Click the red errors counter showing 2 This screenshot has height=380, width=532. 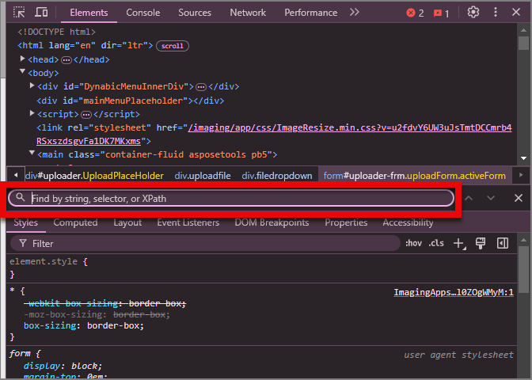pyautogui.click(x=415, y=13)
